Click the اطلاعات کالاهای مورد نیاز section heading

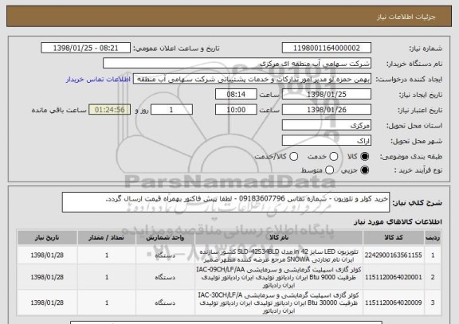398,222
